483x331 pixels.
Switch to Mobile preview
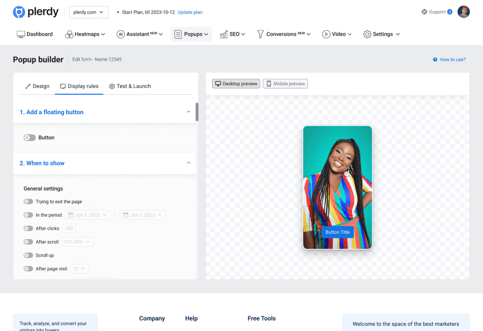pos(285,84)
